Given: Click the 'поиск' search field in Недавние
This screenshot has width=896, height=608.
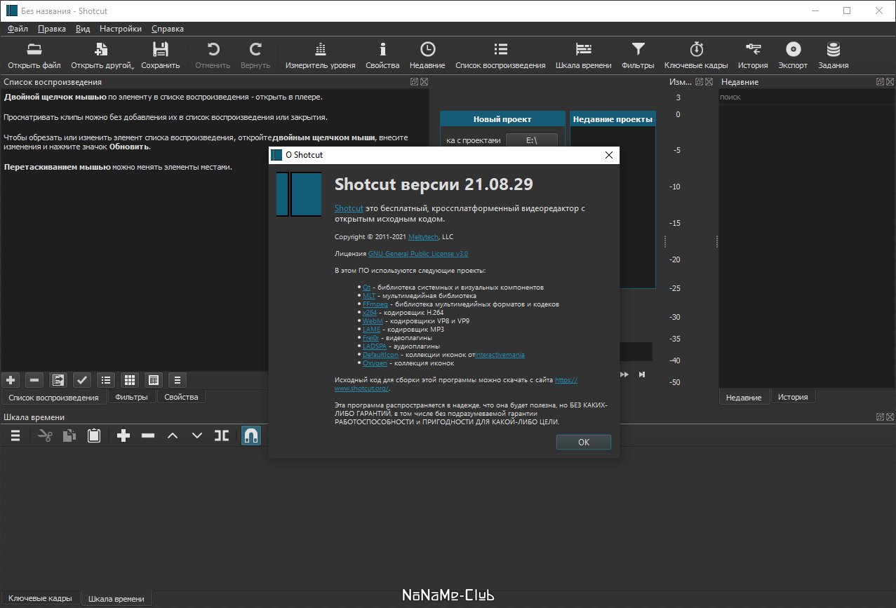Looking at the screenshot, I should pos(805,97).
